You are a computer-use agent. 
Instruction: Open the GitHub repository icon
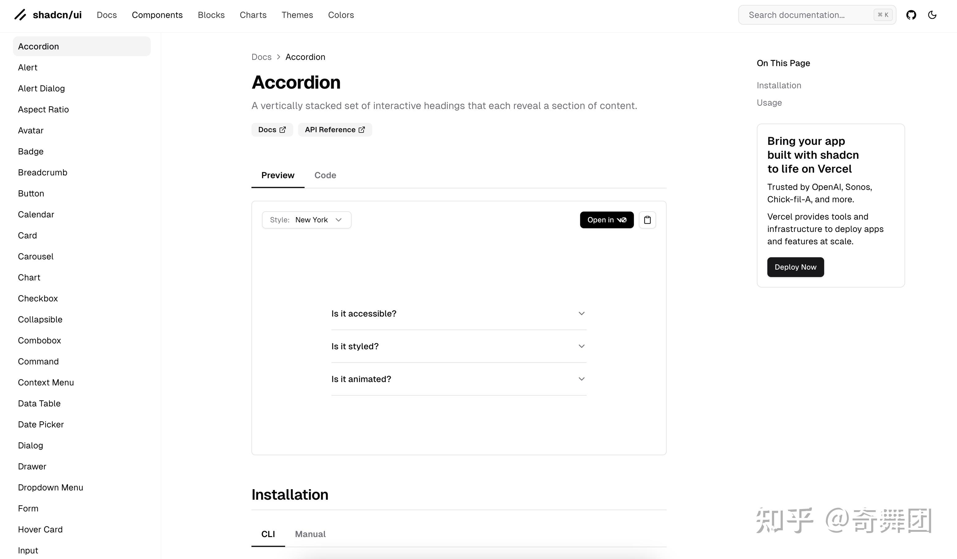pyautogui.click(x=911, y=15)
